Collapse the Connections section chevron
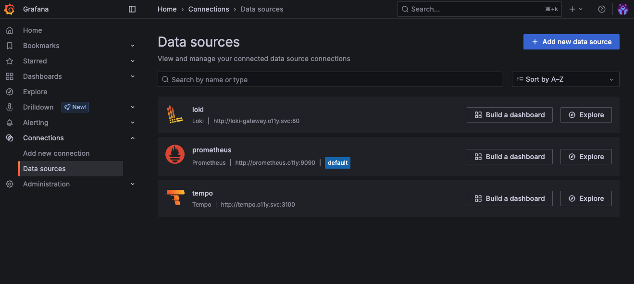Screen dimensions: 634x284 point(133,138)
